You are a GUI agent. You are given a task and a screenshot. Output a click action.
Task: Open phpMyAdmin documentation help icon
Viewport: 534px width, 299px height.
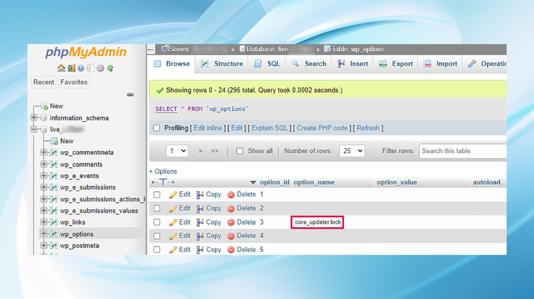click(x=81, y=68)
